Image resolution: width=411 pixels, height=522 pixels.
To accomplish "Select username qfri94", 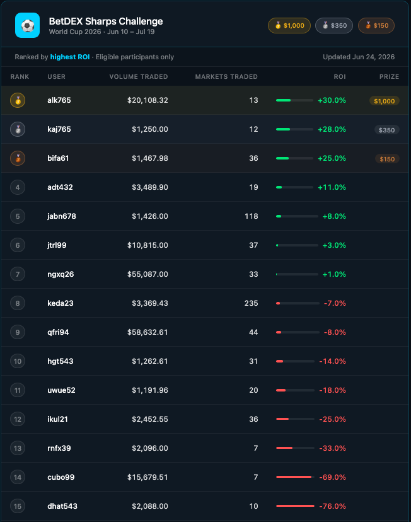I will [58, 332].
